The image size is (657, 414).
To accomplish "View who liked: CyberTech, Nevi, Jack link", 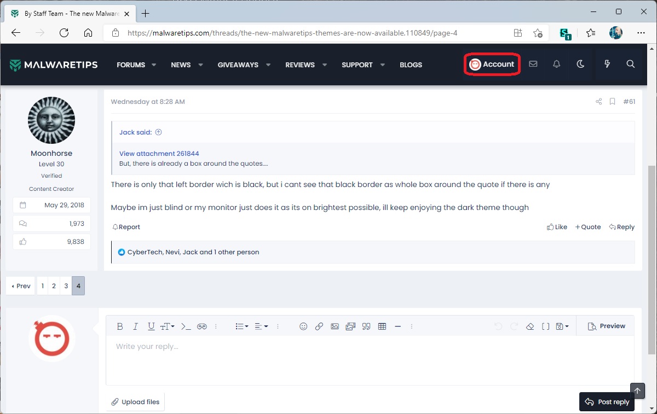I will (193, 252).
